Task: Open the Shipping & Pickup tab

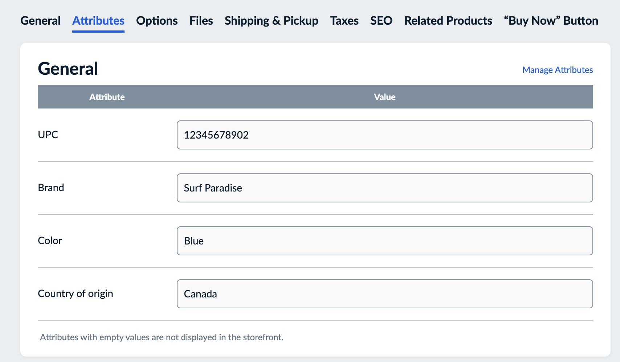Action: tap(271, 21)
